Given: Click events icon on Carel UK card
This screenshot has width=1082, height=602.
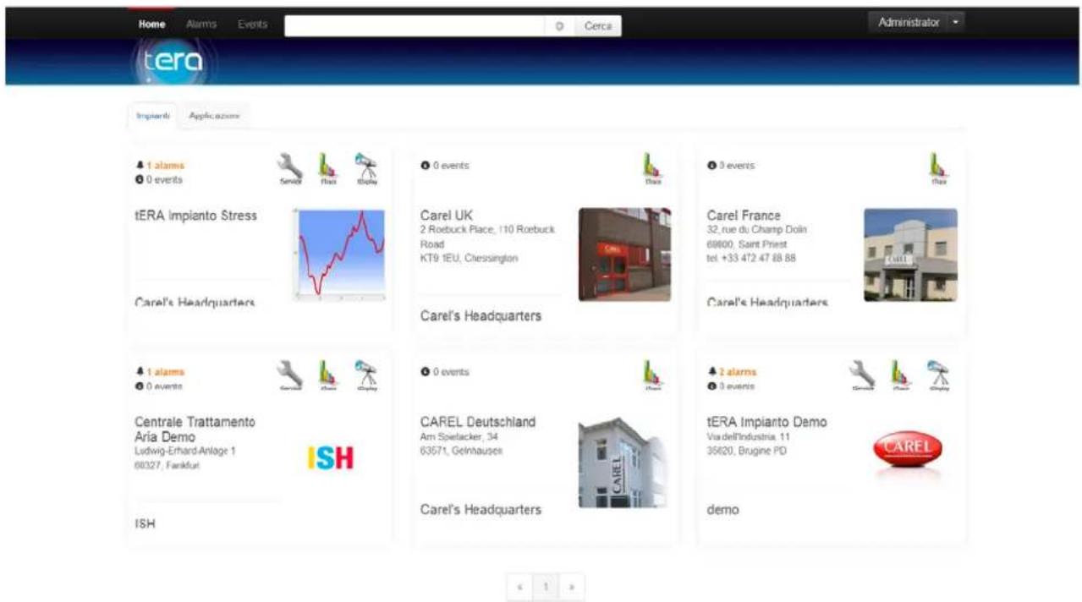Looking at the screenshot, I should click(425, 166).
